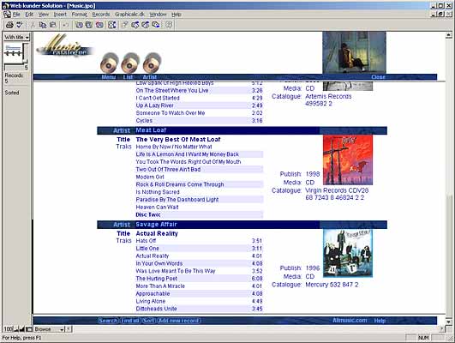455x343 pixels.
Task: Click the Find all button
Action: (x=130, y=321)
